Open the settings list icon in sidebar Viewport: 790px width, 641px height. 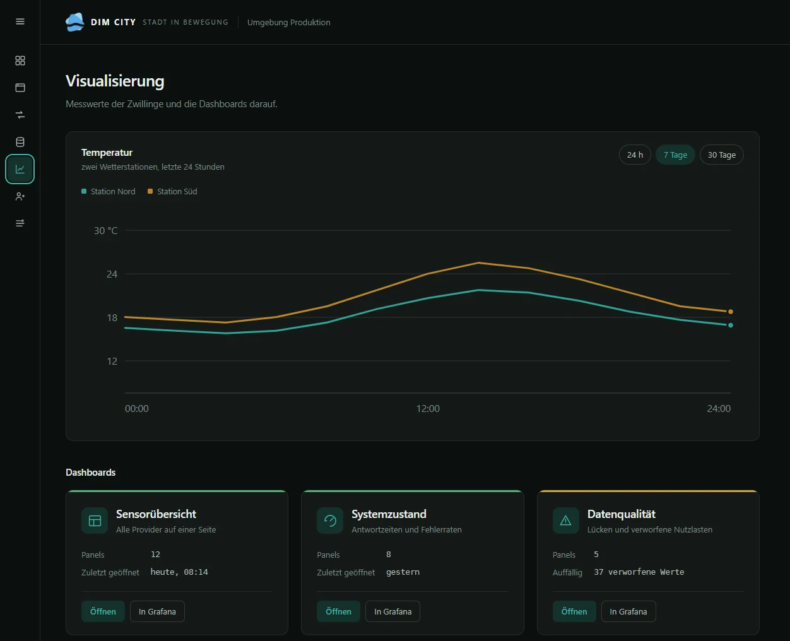pos(20,223)
